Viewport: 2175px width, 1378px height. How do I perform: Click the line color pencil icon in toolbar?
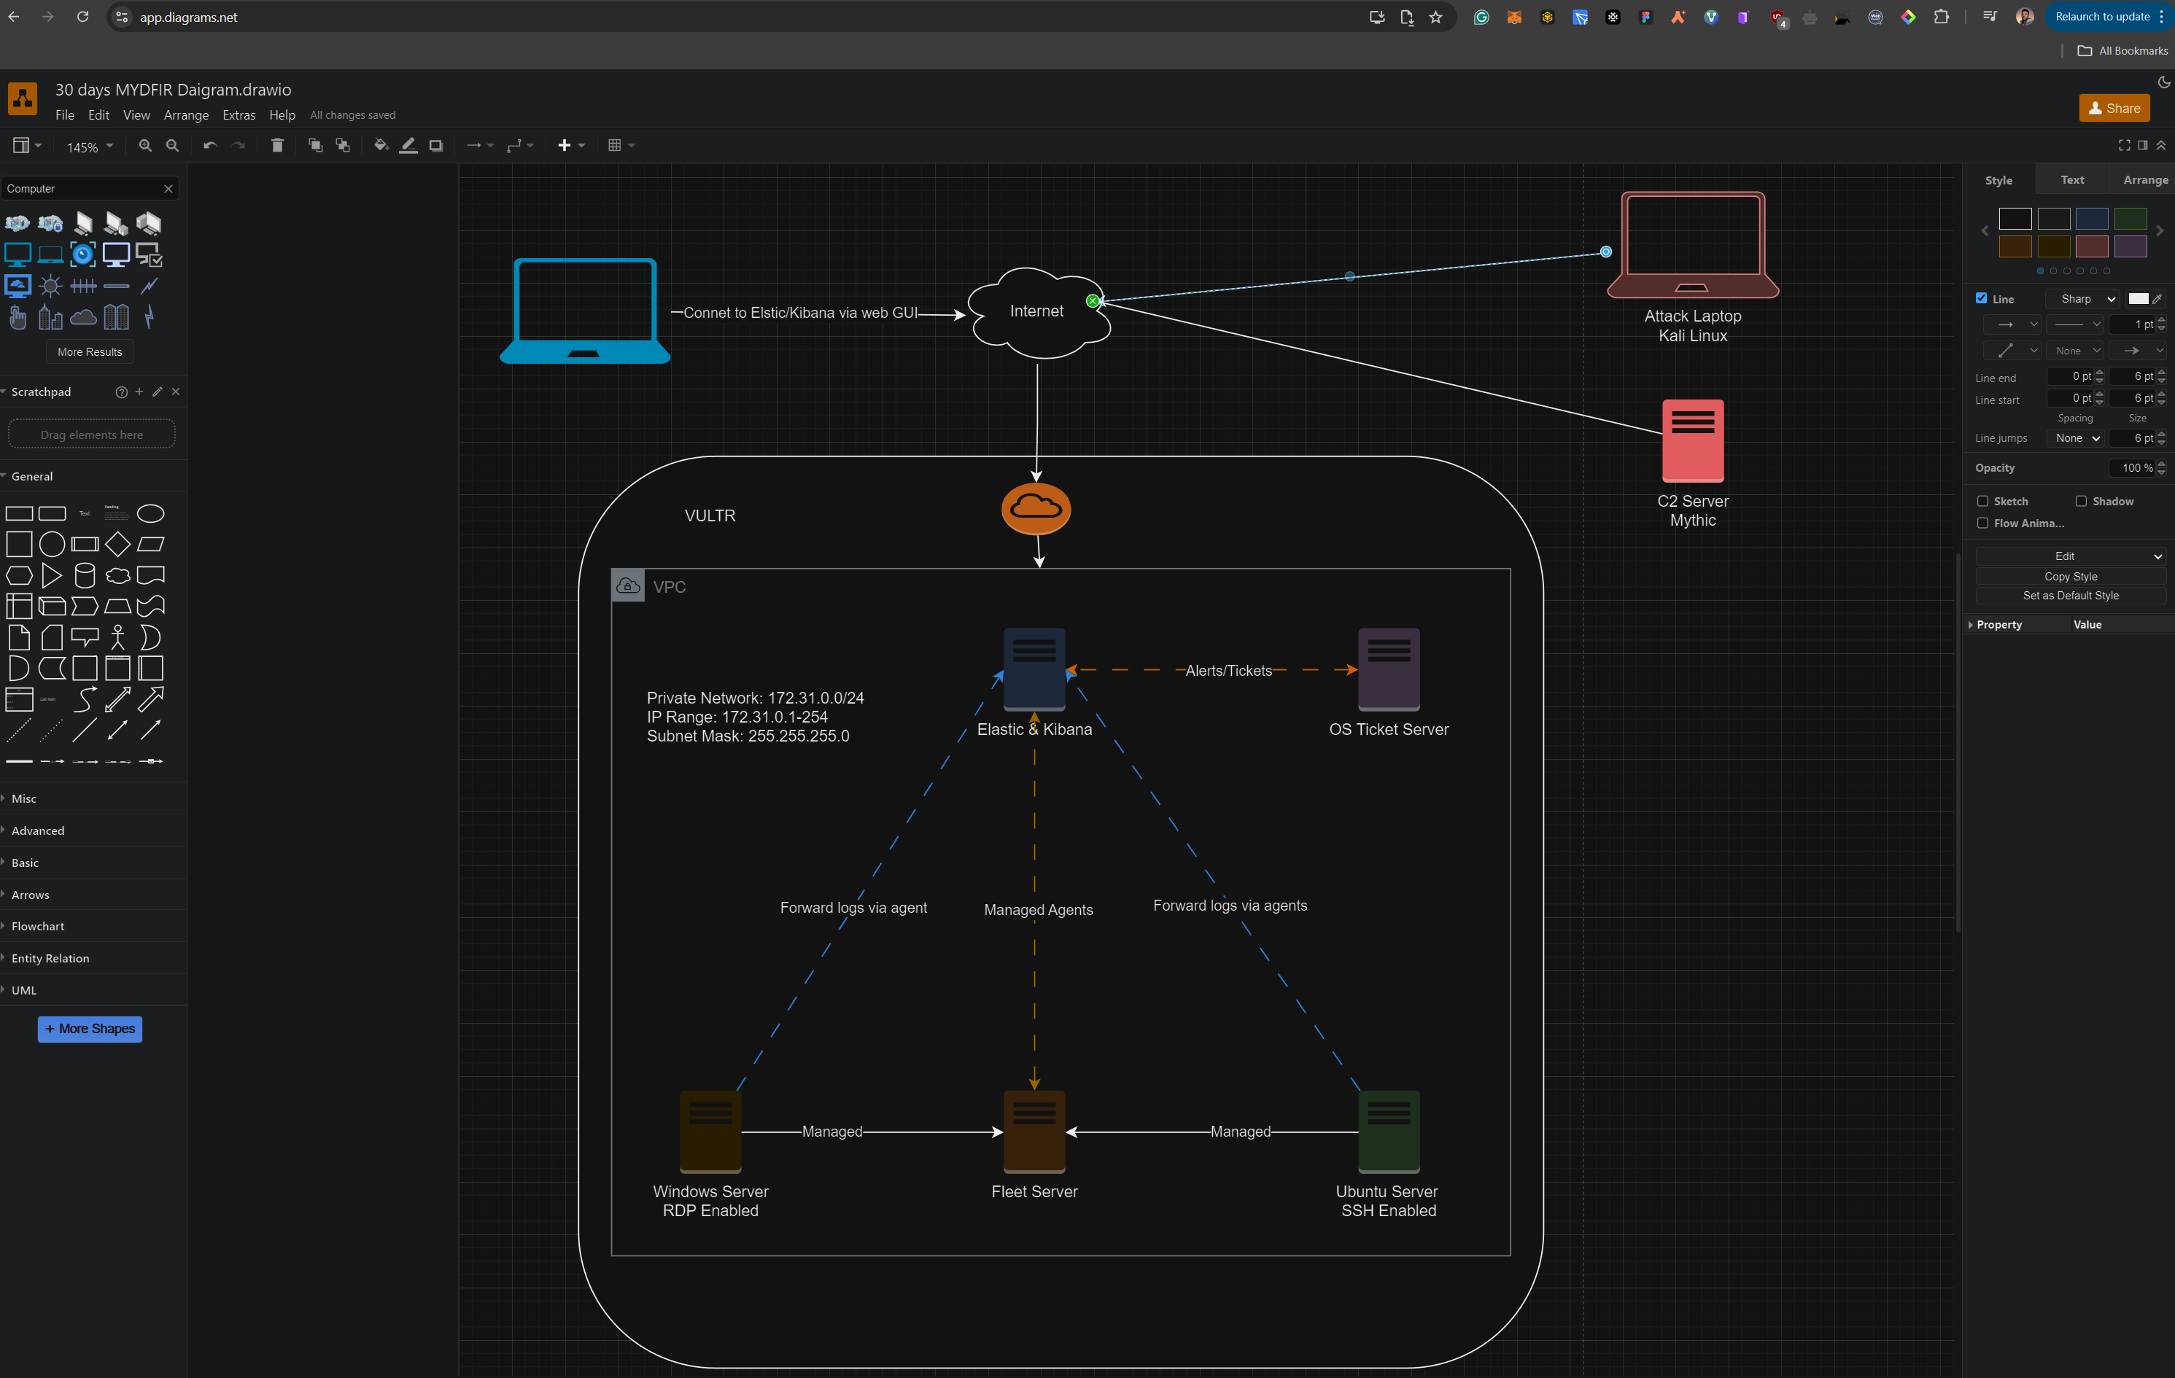click(x=408, y=144)
